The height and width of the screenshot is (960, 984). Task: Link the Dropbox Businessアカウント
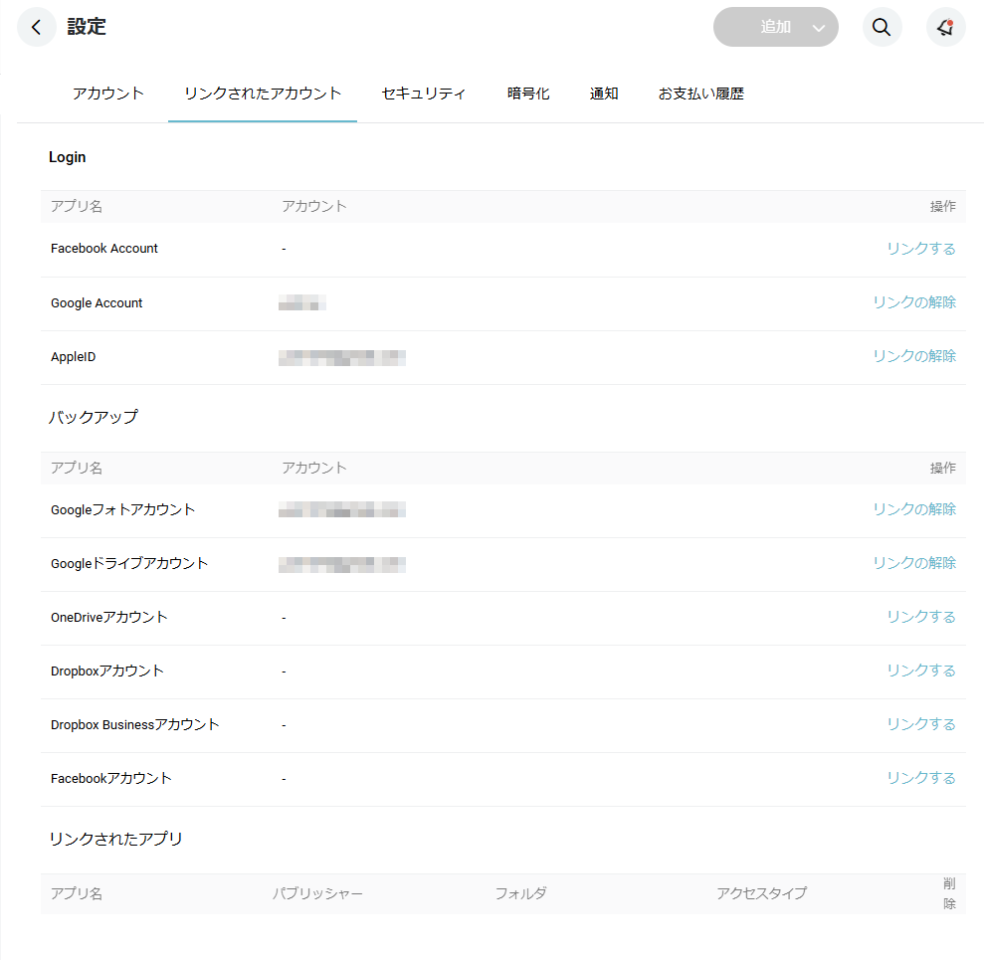[x=920, y=724]
